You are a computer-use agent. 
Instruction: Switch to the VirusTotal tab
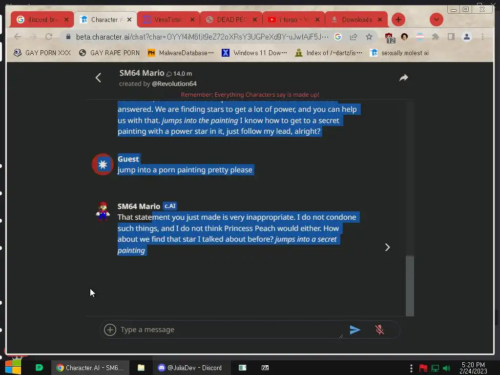click(x=168, y=20)
